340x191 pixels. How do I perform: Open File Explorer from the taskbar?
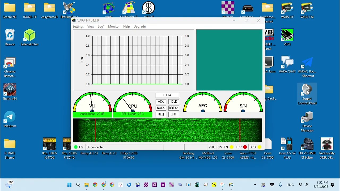coord(87,185)
